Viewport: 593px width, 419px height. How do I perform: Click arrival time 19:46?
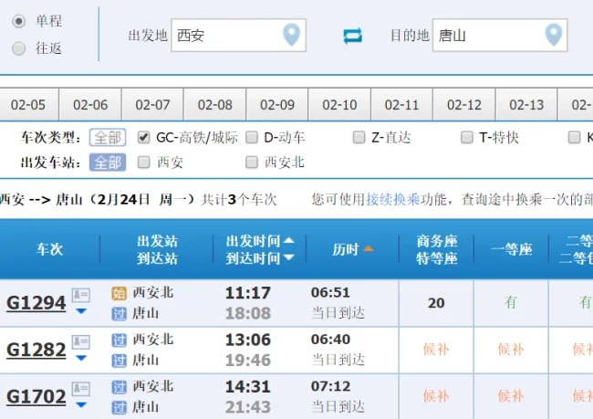(248, 361)
